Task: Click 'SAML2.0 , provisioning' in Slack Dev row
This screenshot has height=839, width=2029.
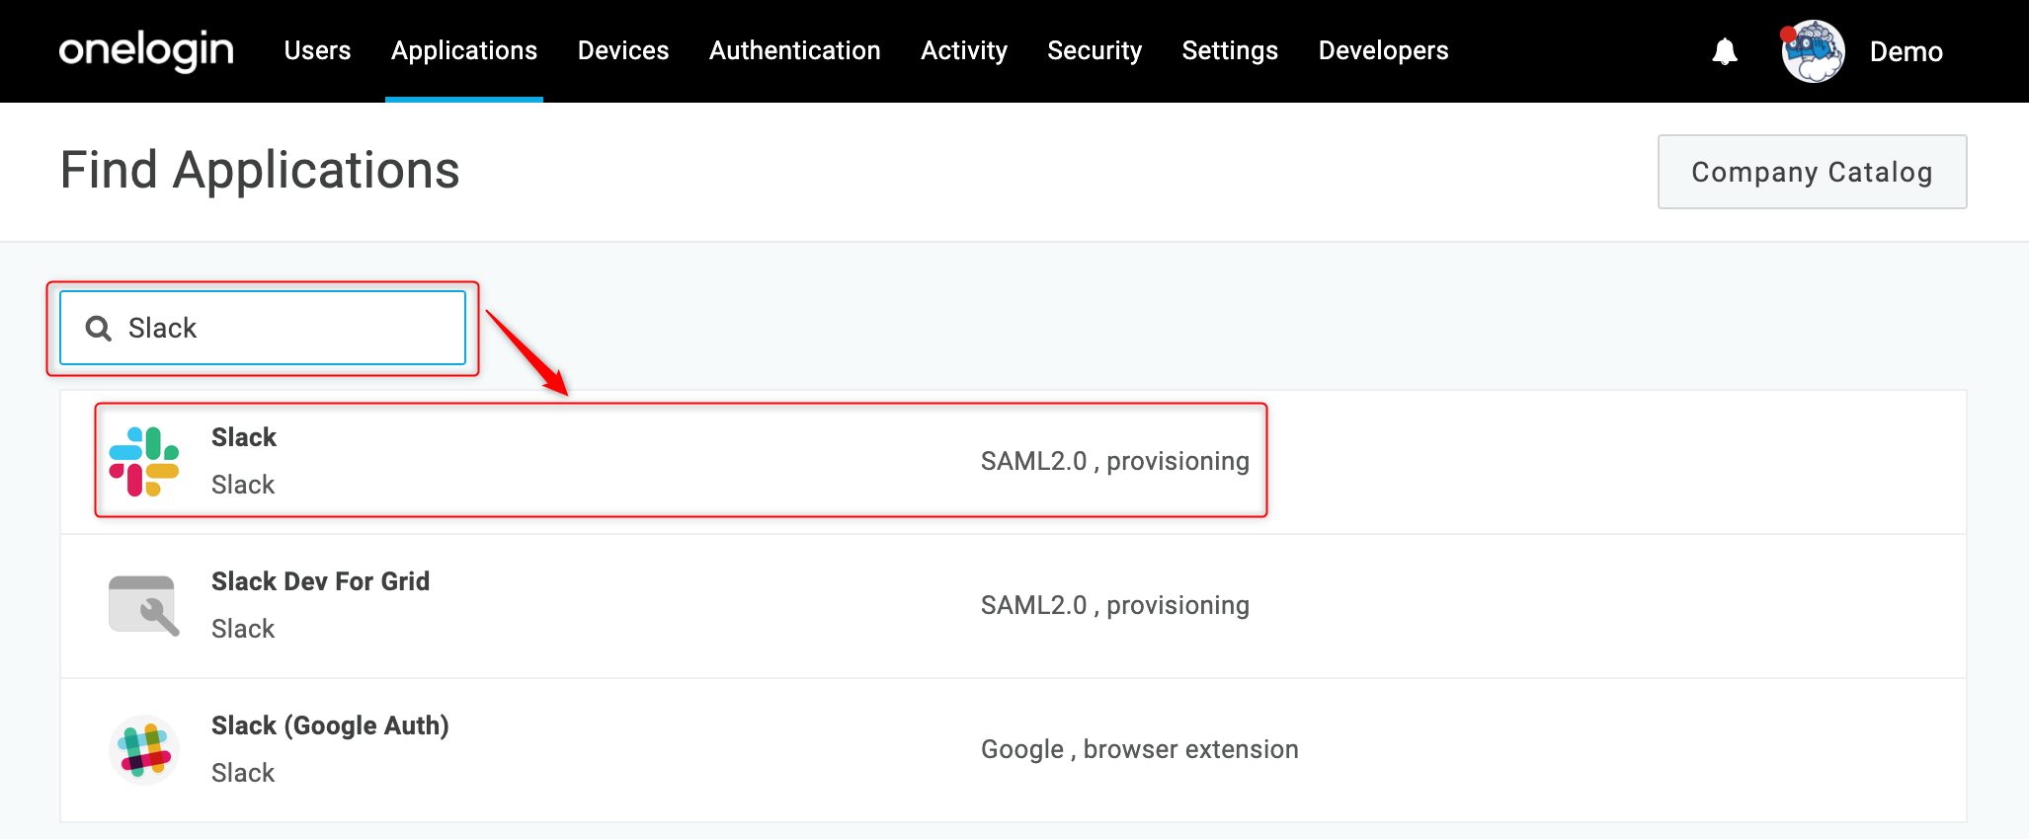Action: (1115, 605)
